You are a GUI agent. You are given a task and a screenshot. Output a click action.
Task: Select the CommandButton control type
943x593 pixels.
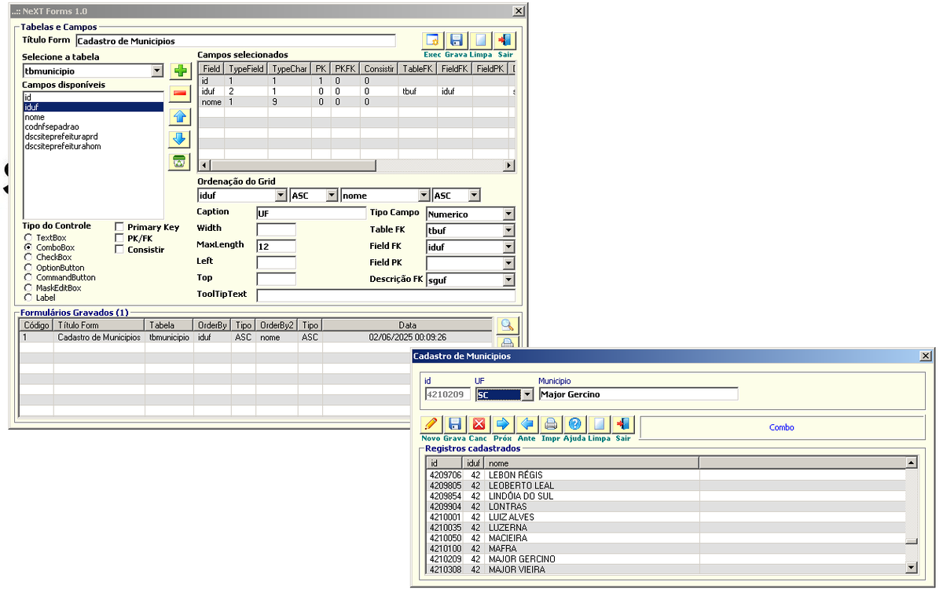coord(28,278)
